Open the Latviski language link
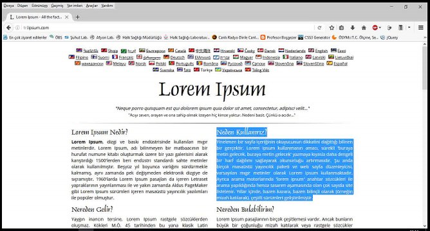The width and height of the screenshot is (430, 231). [x=319, y=57]
